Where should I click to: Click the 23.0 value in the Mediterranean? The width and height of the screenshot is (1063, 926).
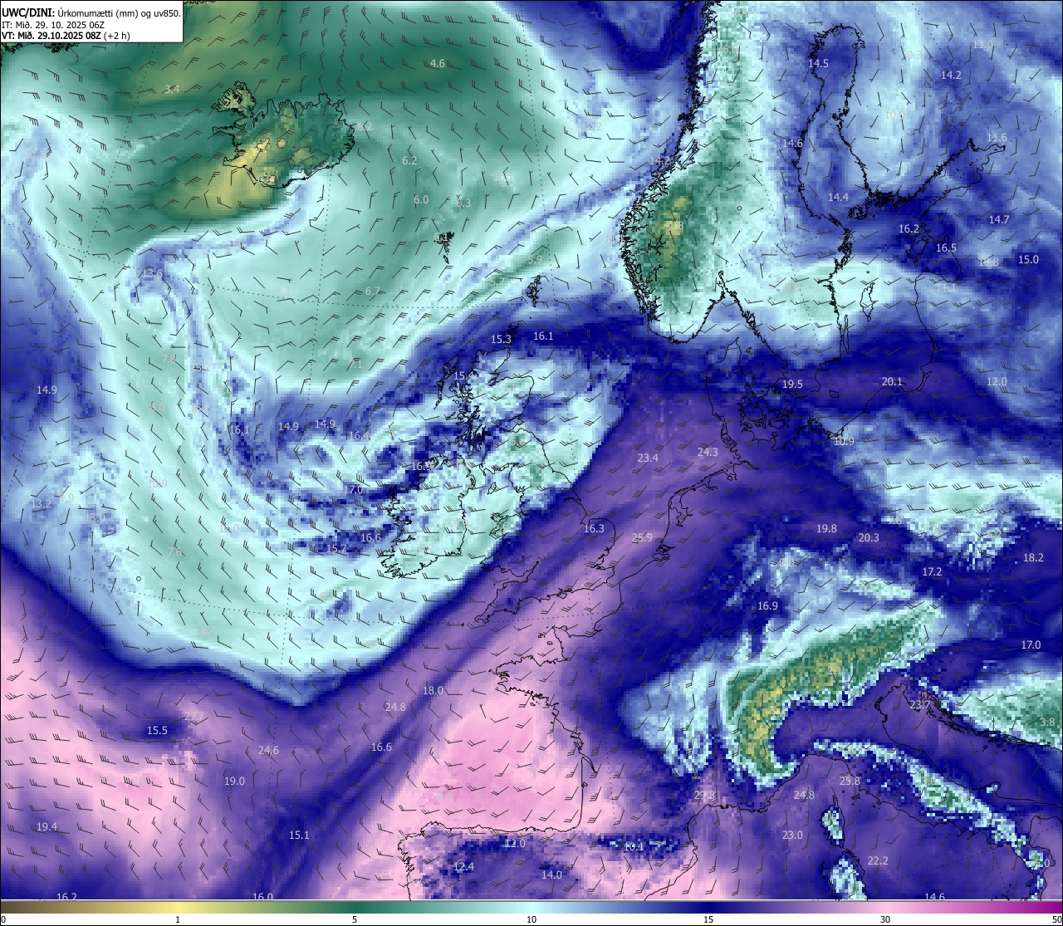click(x=792, y=835)
